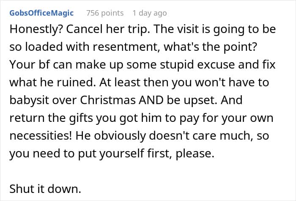Screen dimensions: 296x201
Task: Click the line starting with necessities! He obviously
Action: pos(139,135)
